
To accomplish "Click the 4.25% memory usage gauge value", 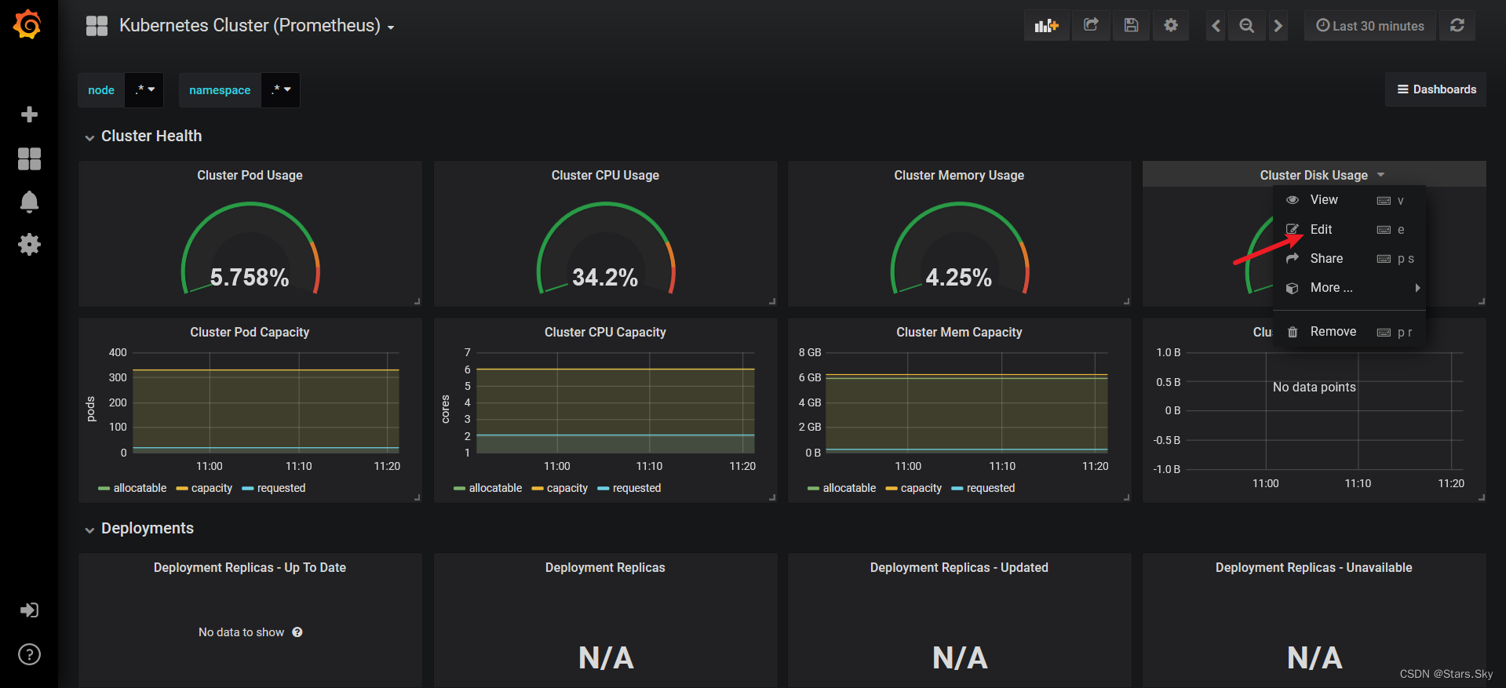I will coord(959,278).
